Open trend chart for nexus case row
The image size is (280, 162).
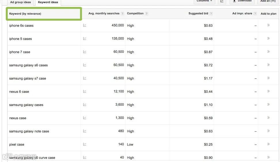click(85, 118)
